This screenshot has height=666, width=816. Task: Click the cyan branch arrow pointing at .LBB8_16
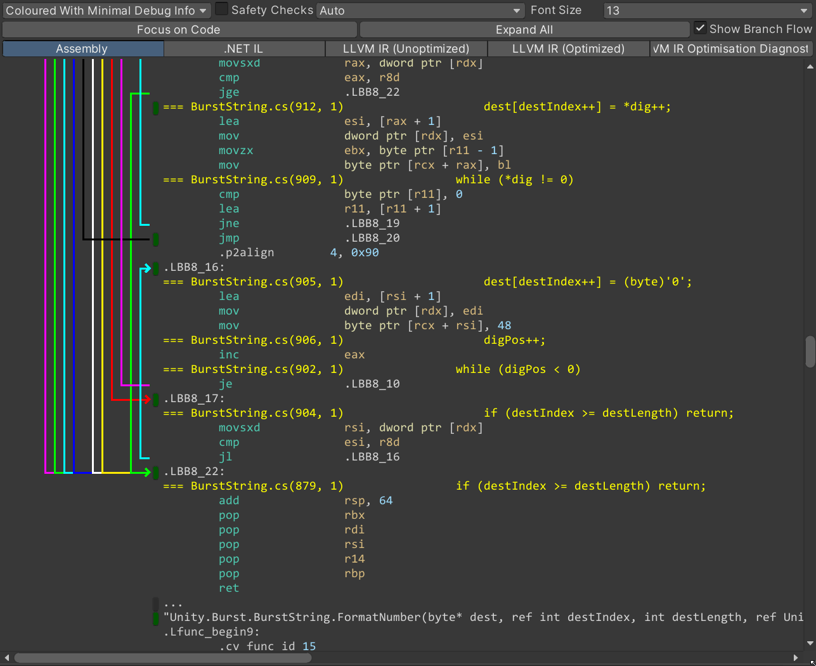146,268
